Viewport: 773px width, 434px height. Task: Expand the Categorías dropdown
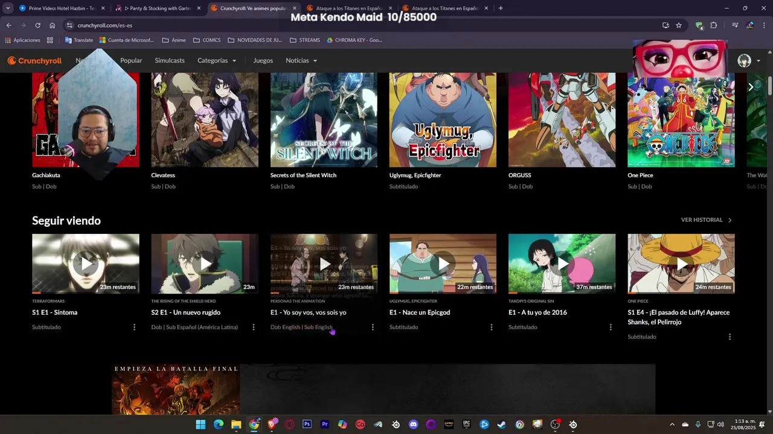coord(217,61)
